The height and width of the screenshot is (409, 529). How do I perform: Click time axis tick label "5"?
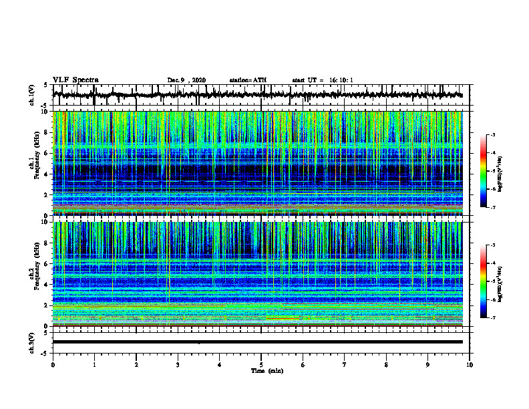coord(261,365)
